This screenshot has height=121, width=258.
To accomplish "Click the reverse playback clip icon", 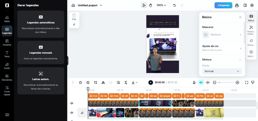I will point(88,83).
